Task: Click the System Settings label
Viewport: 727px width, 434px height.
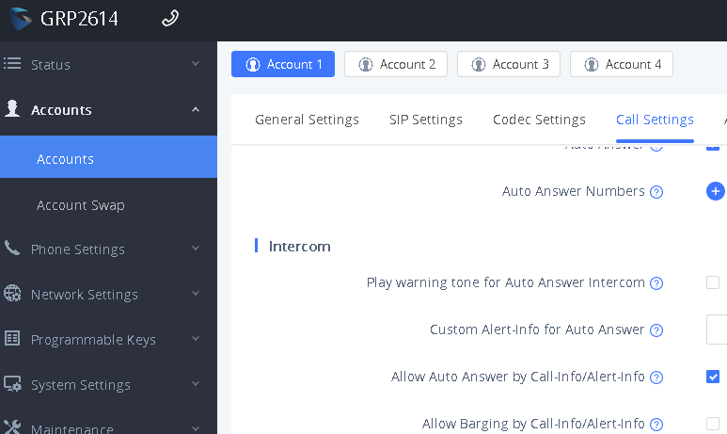Action: [81, 385]
